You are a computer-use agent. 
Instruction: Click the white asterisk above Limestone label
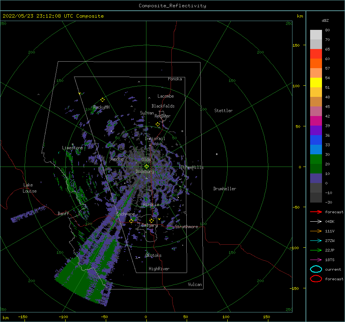(72, 144)
